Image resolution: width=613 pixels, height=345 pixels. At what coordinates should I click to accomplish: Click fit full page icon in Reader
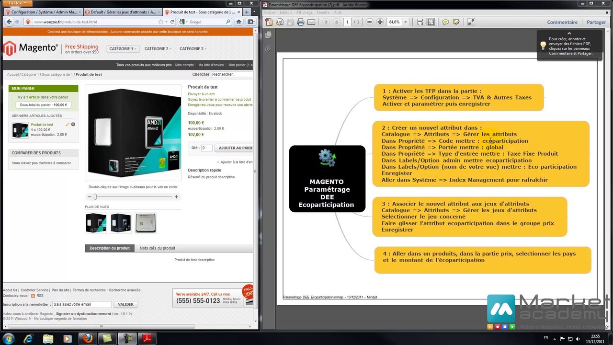coord(431,22)
